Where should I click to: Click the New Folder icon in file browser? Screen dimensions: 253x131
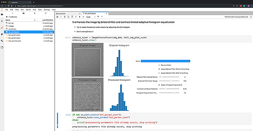pyautogui.click(x=24, y=13)
